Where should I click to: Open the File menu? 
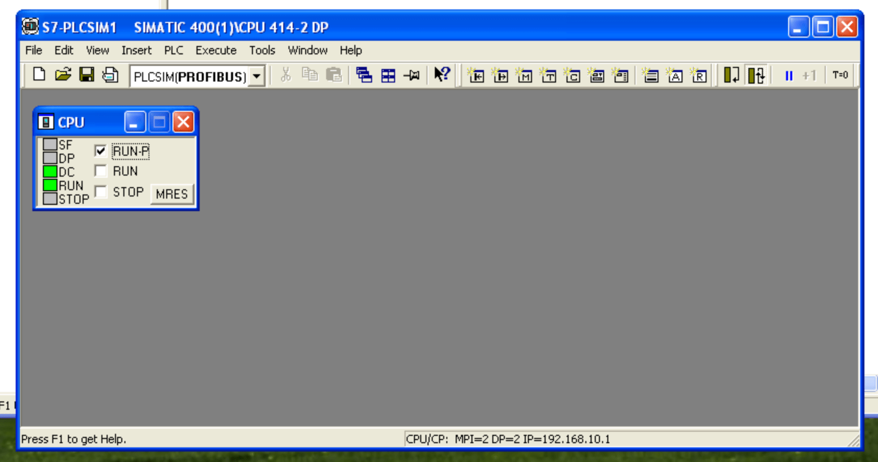point(34,50)
